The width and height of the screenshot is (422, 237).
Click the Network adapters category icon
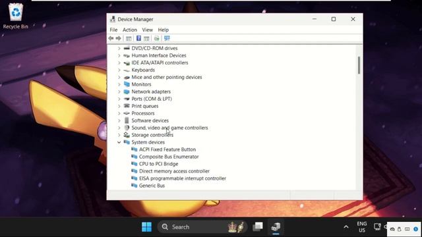[127, 92]
